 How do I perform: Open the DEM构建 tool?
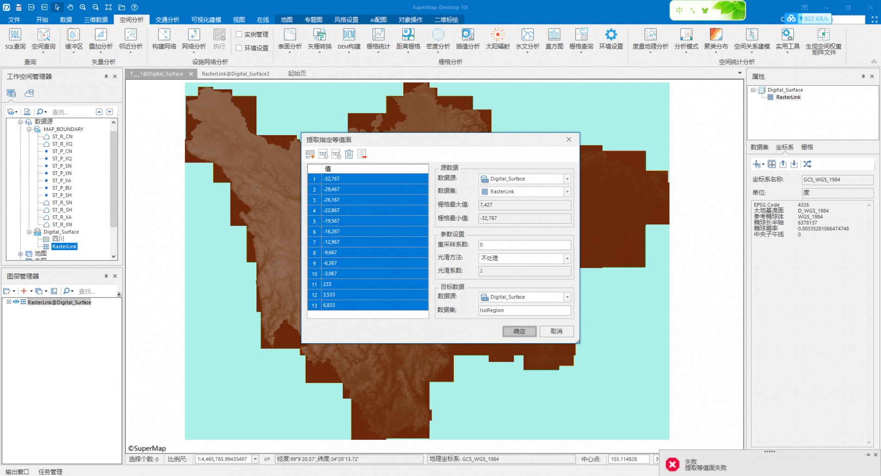click(349, 39)
